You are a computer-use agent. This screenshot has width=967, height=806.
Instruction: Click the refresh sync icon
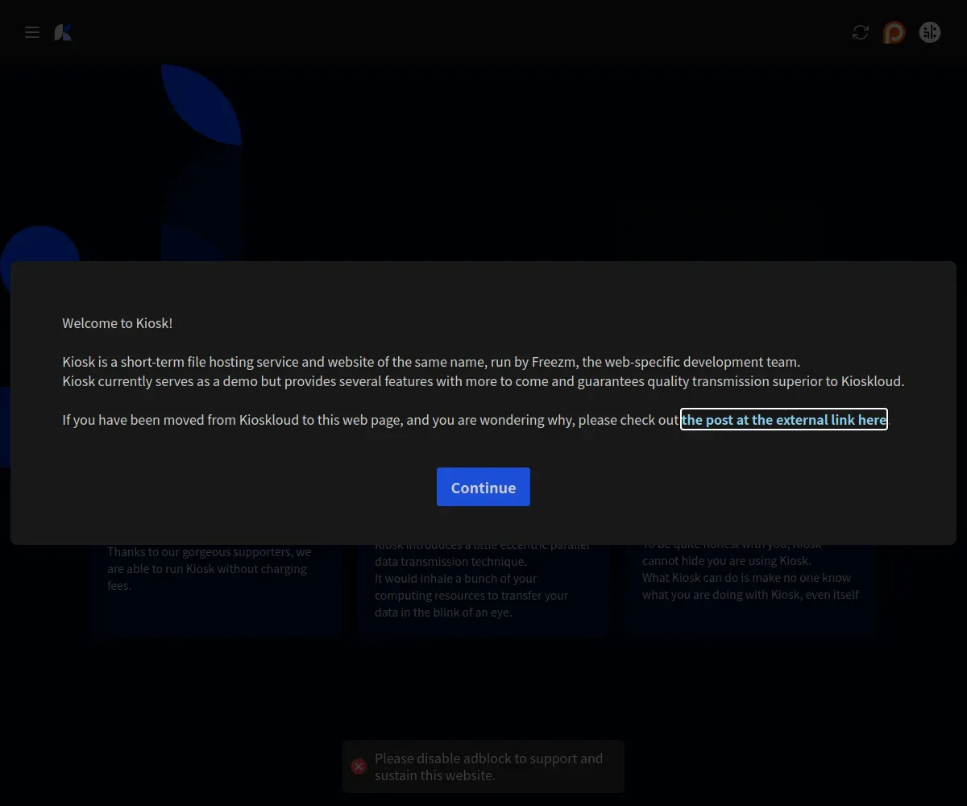tap(861, 32)
